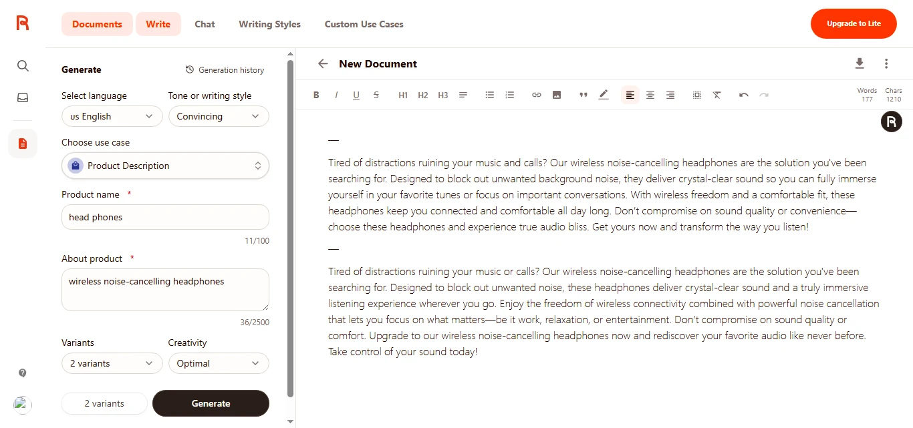Image resolution: width=913 pixels, height=428 pixels.
Task: Apply paragraph text style
Action: point(463,95)
